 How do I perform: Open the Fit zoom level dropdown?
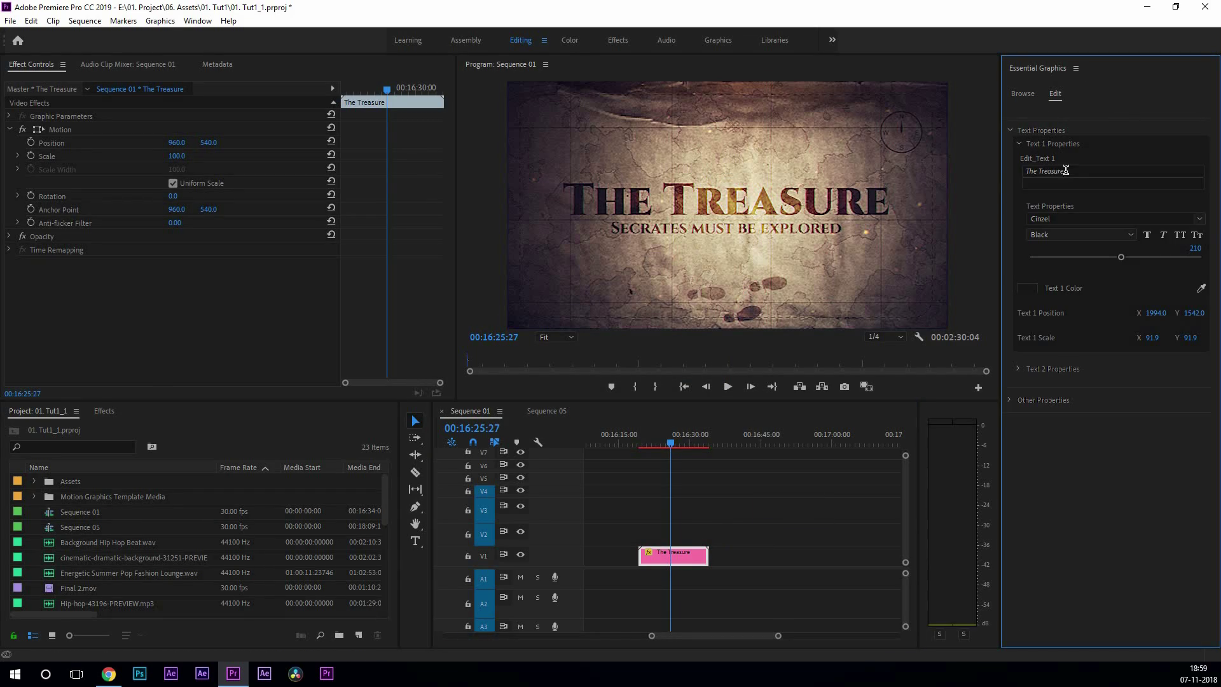click(x=556, y=337)
